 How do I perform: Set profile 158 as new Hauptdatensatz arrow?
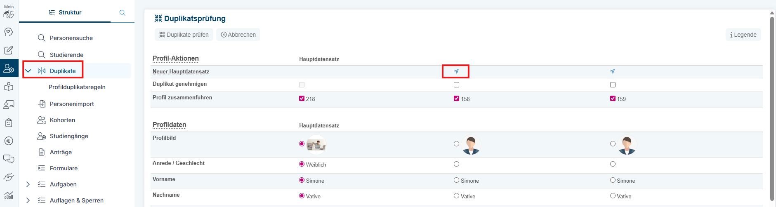tap(456, 71)
